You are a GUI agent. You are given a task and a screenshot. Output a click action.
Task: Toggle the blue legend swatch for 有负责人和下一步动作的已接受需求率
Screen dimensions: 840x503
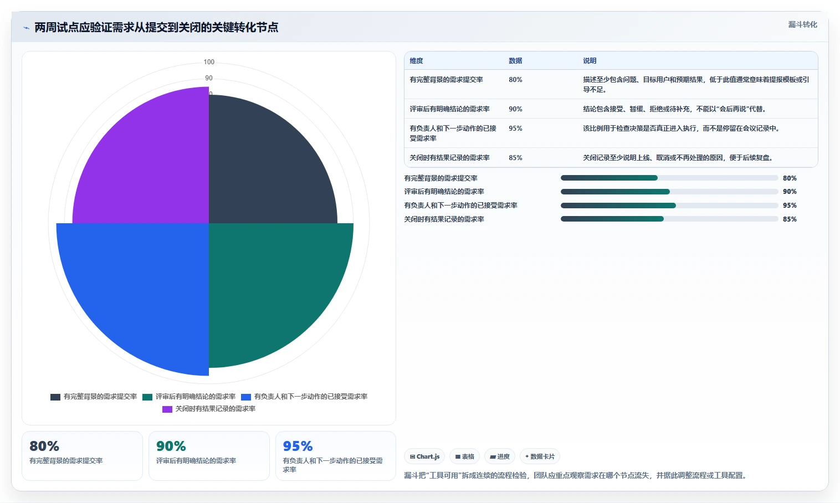coord(246,397)
